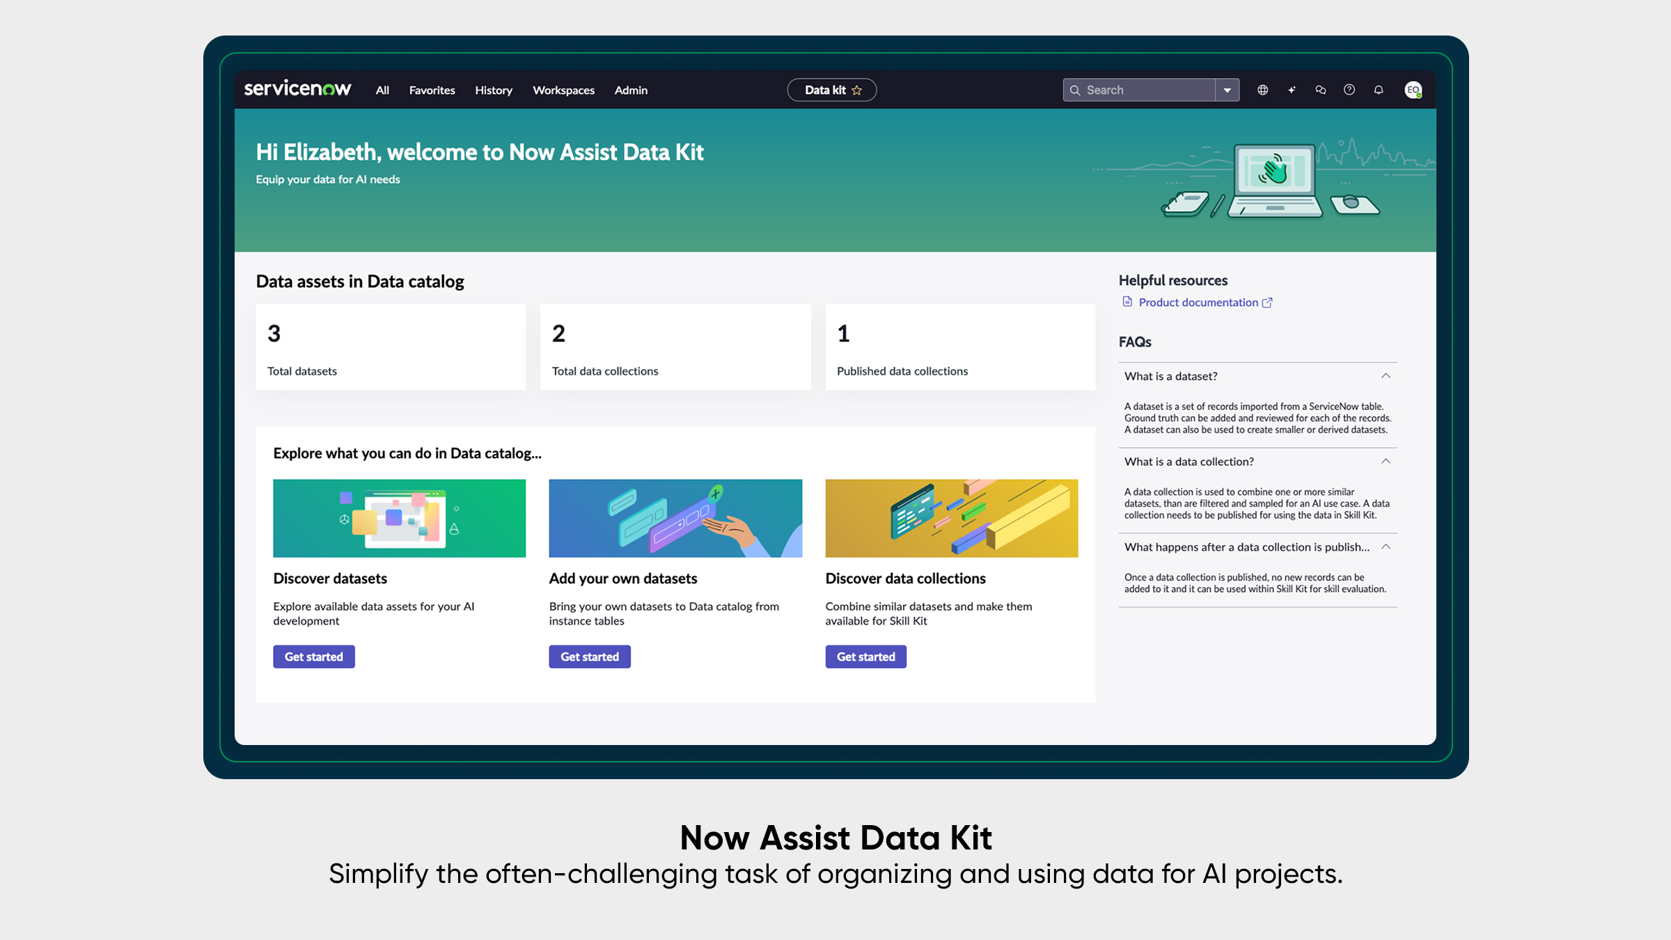1671x940 pixels.
Task: Open the chat conversations icon
Action: (x=1320, y=90)
